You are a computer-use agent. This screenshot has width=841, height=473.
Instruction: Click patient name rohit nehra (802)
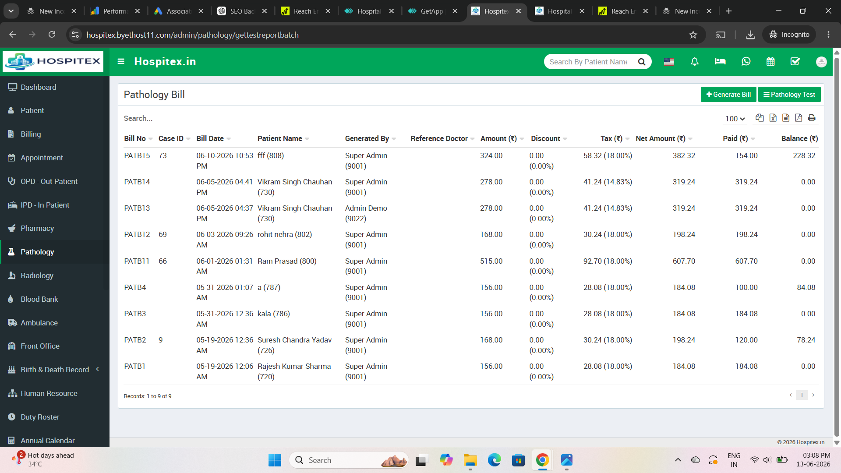(285, 234)
